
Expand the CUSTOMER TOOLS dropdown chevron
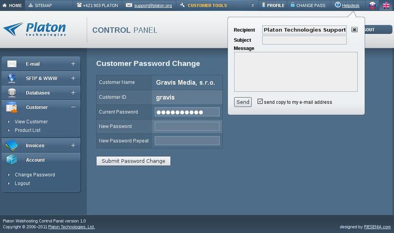point(253,5)
